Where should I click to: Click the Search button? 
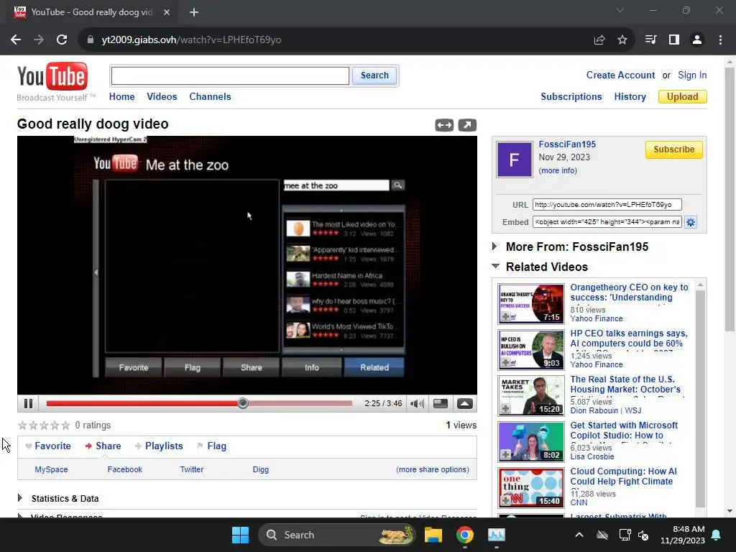click(x=374, y=75)
